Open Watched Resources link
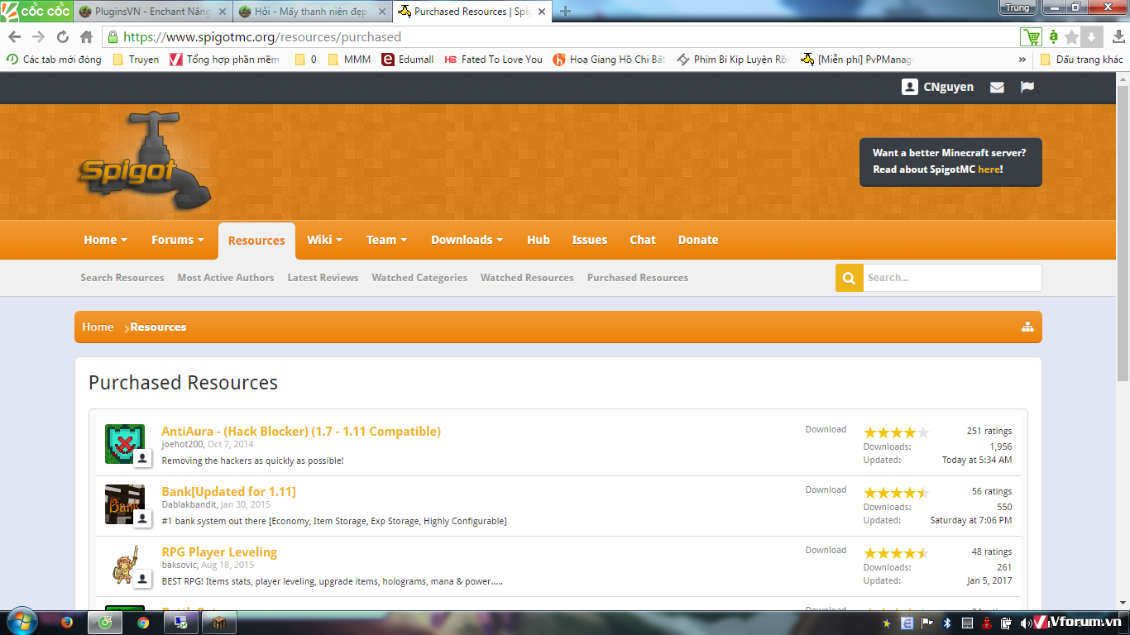The height and width of the screenshot is (635, 1130). [527, 278]
